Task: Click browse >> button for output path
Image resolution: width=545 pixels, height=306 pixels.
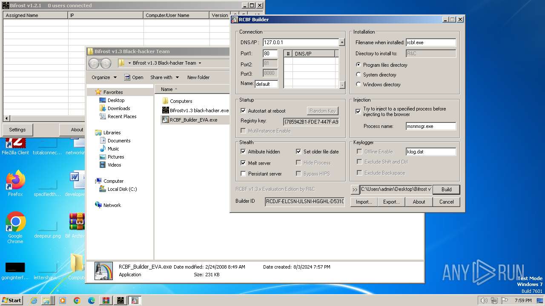Action: [x=355, y=190]
